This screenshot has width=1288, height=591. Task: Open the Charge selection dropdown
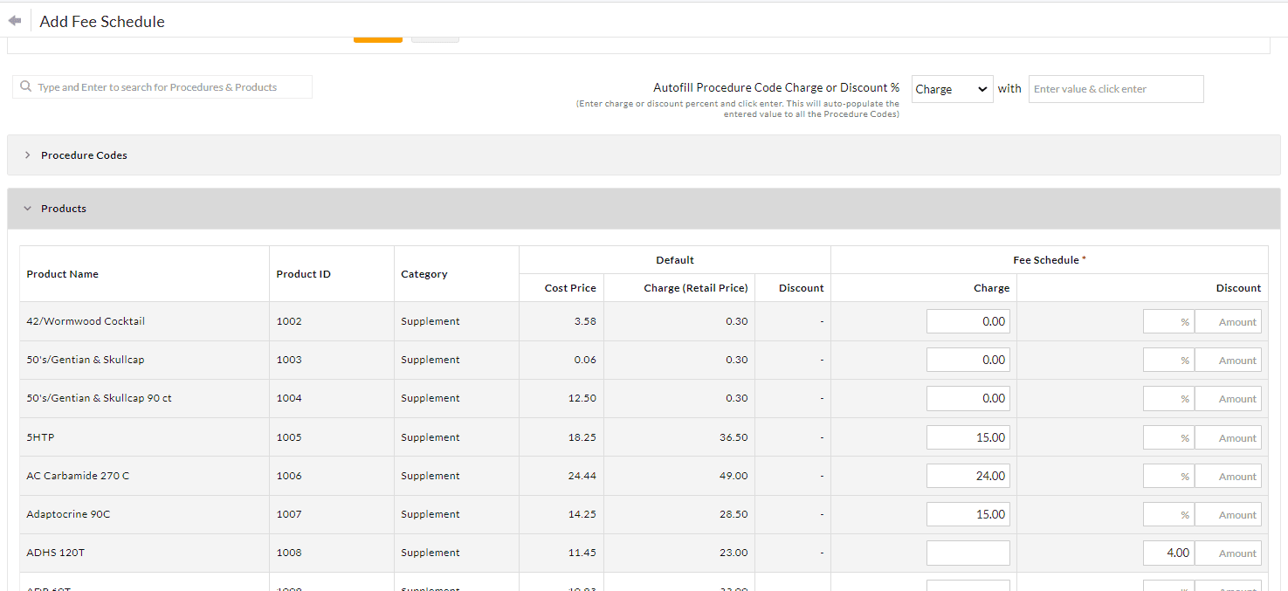click(952, 89)
